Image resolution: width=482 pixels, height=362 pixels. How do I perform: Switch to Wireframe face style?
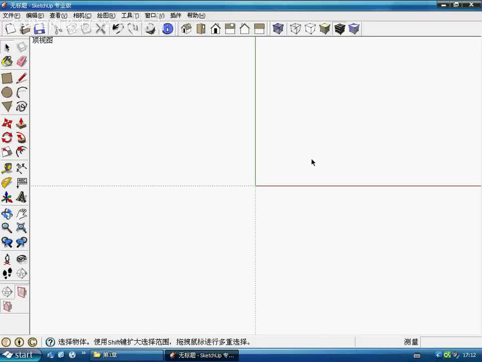click(295, 29)
